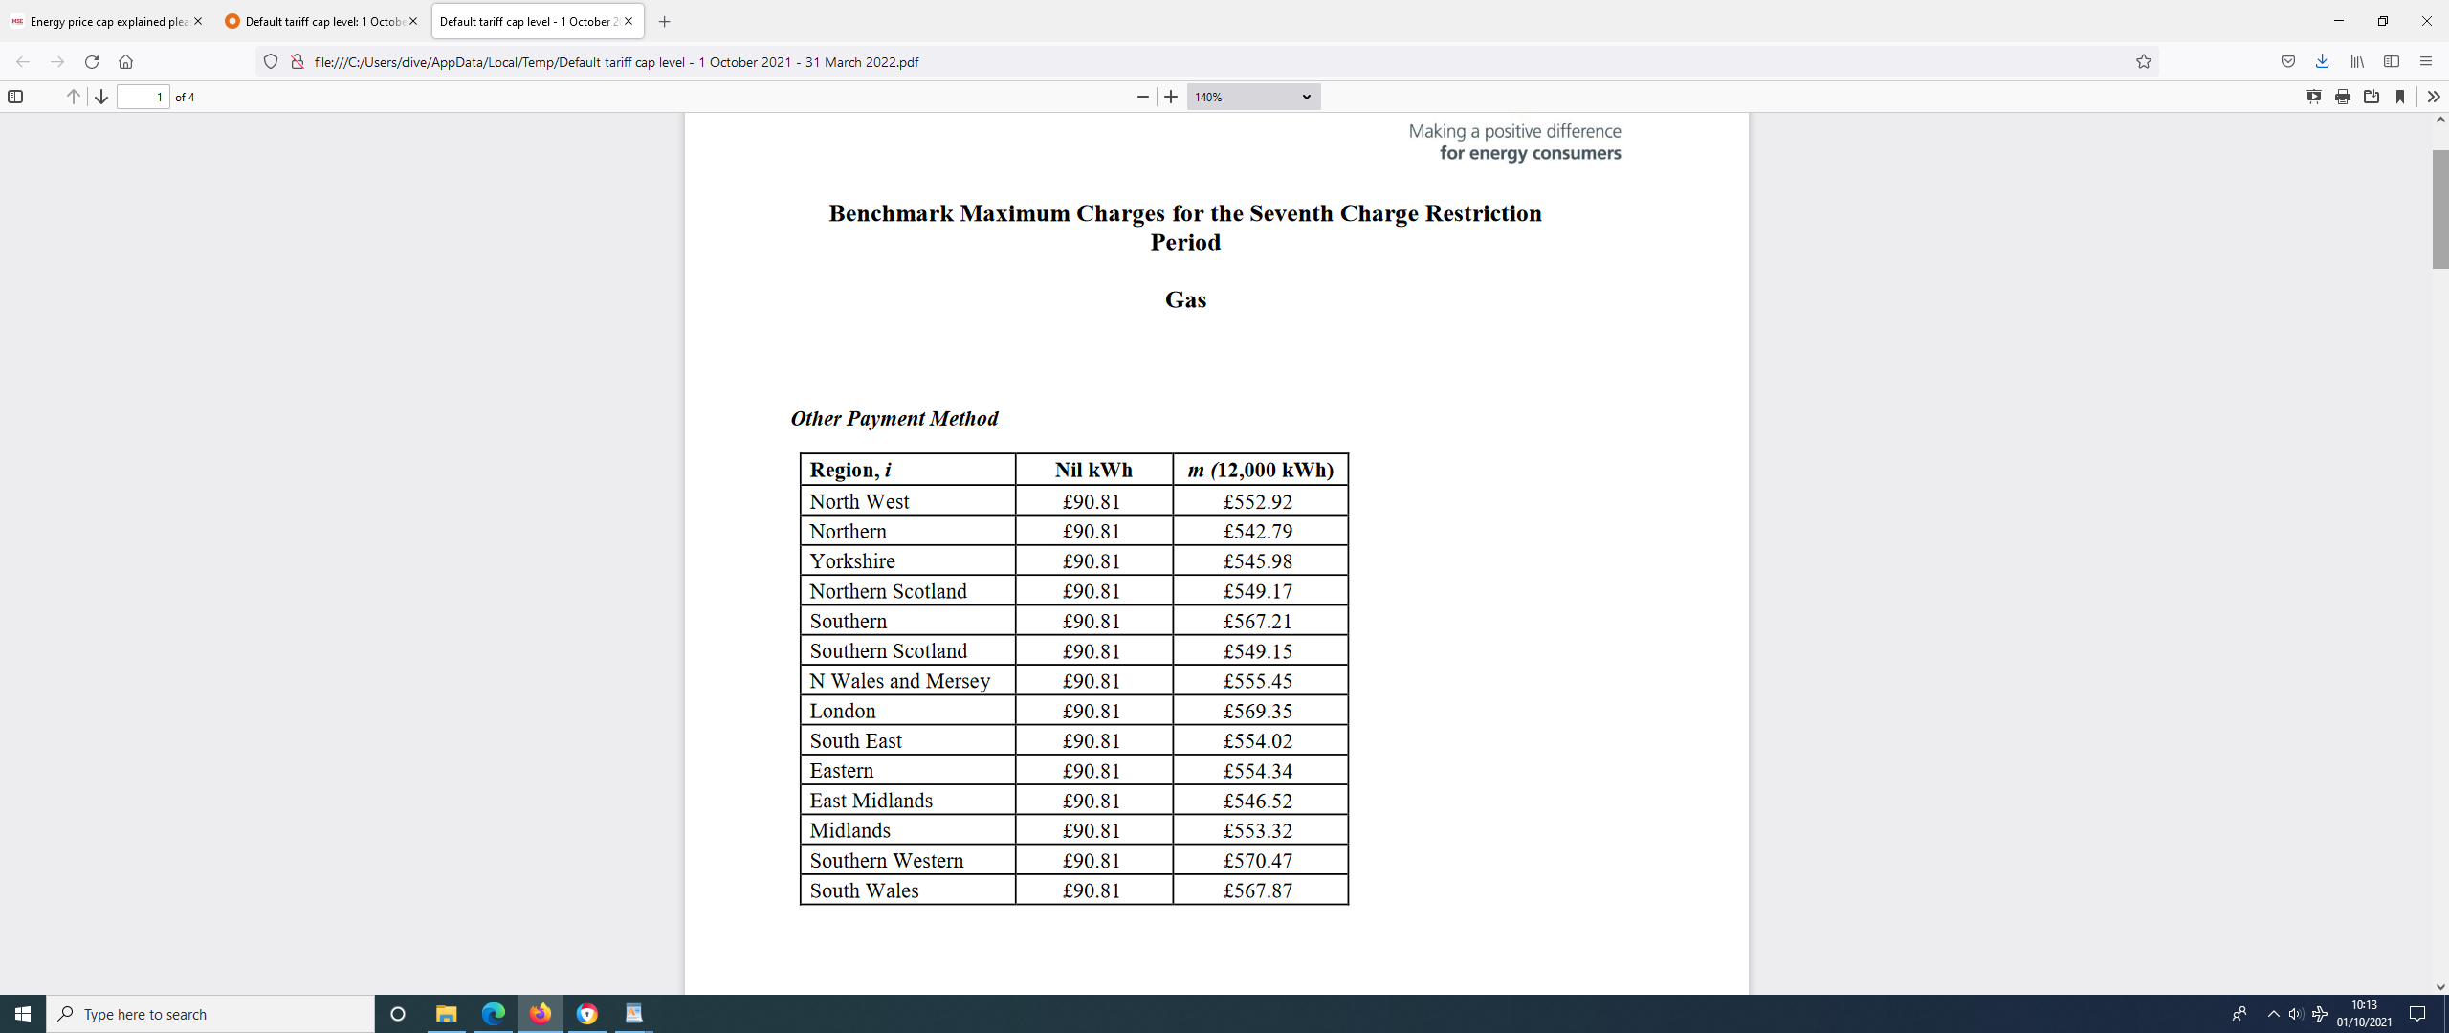Select the 'Nil kWh' column header
This screenshot has height=1033, width=2449.
[x=1093, y=470]
